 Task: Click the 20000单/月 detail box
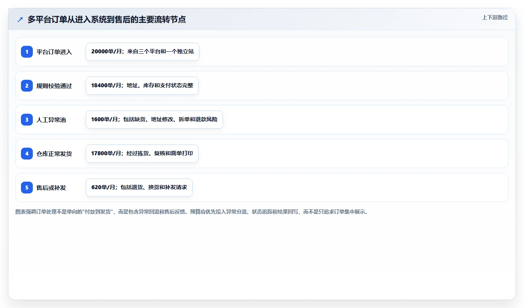click(142, 52)
